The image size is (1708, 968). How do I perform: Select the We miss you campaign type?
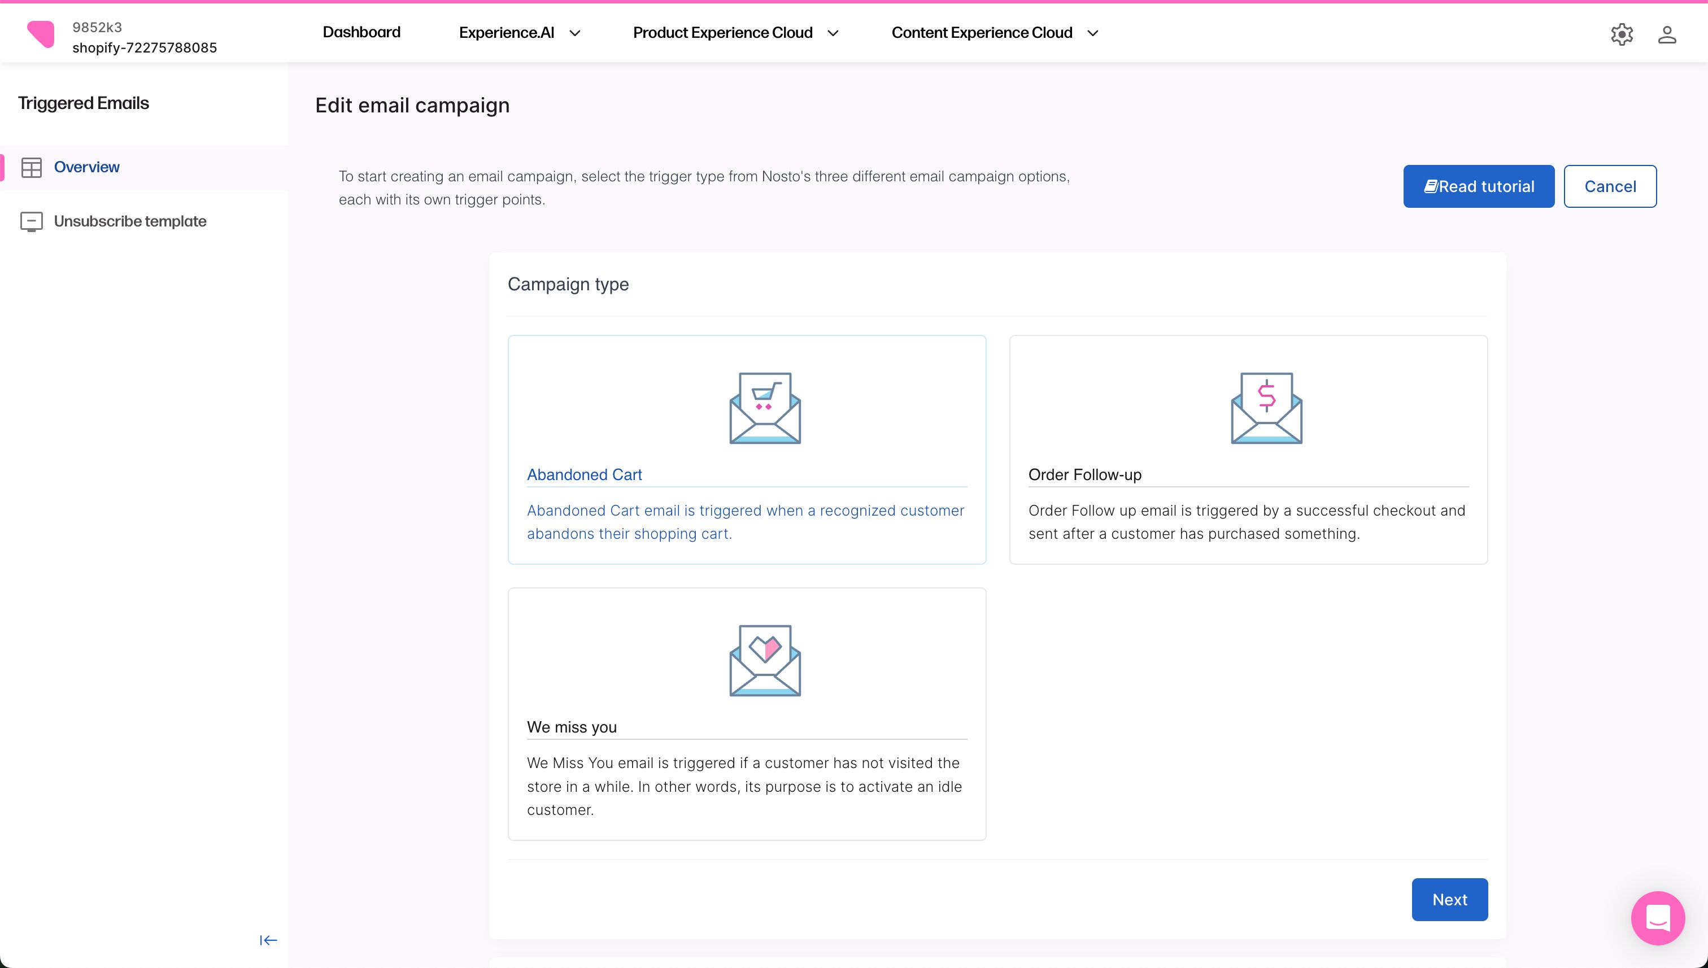(747, 713)
